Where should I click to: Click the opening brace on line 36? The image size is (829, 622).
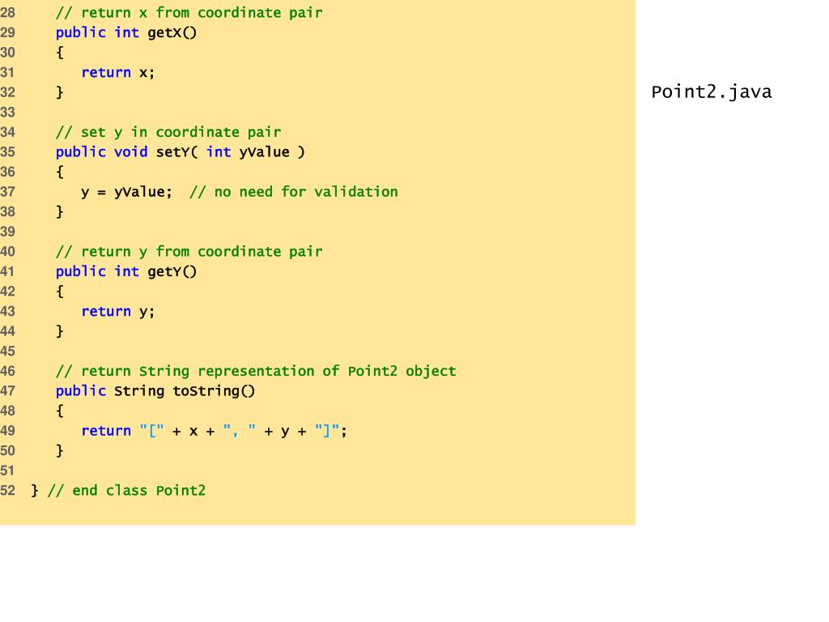pos(60,172)
